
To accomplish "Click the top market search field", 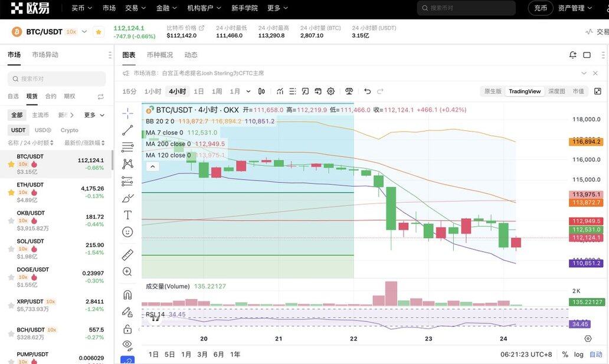I will (466, 8).
